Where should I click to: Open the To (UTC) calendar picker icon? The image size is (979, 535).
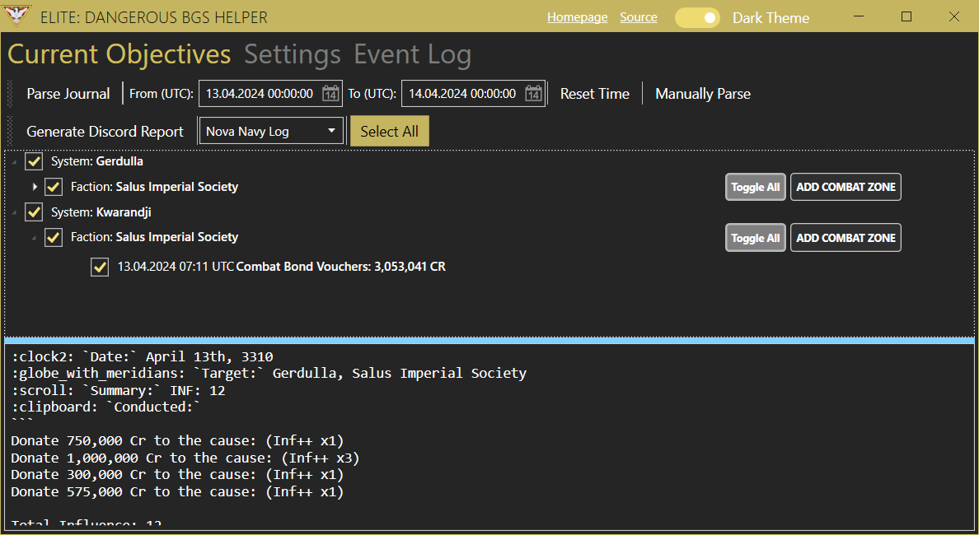[x=532, y=94]
